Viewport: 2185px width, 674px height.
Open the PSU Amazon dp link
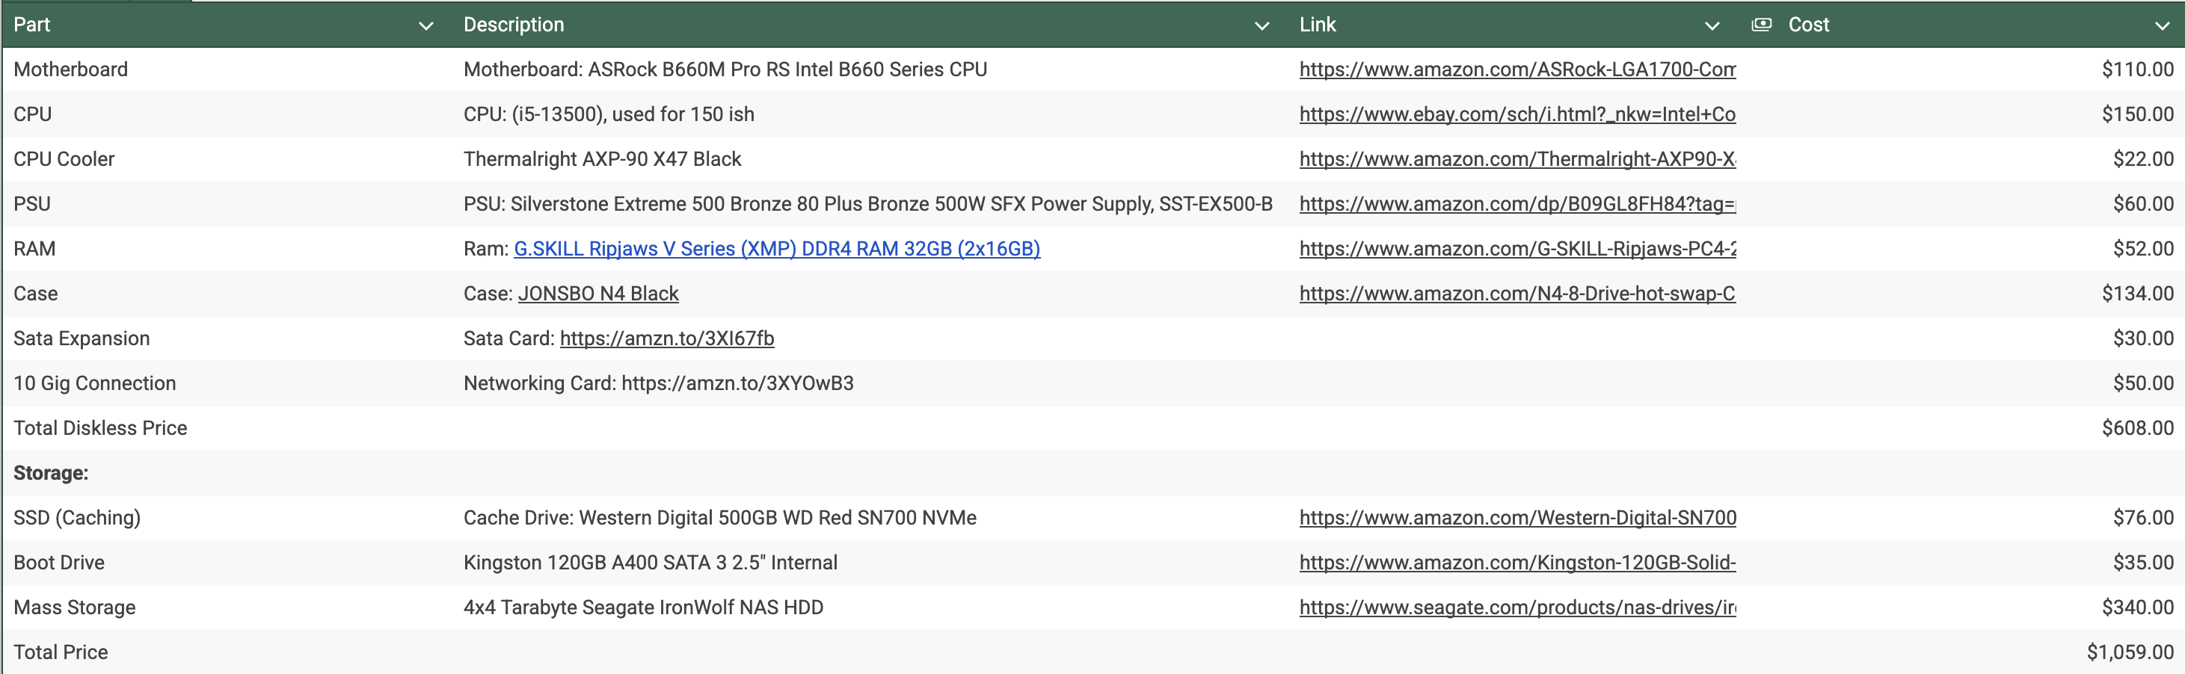(x=1517, y=204)
